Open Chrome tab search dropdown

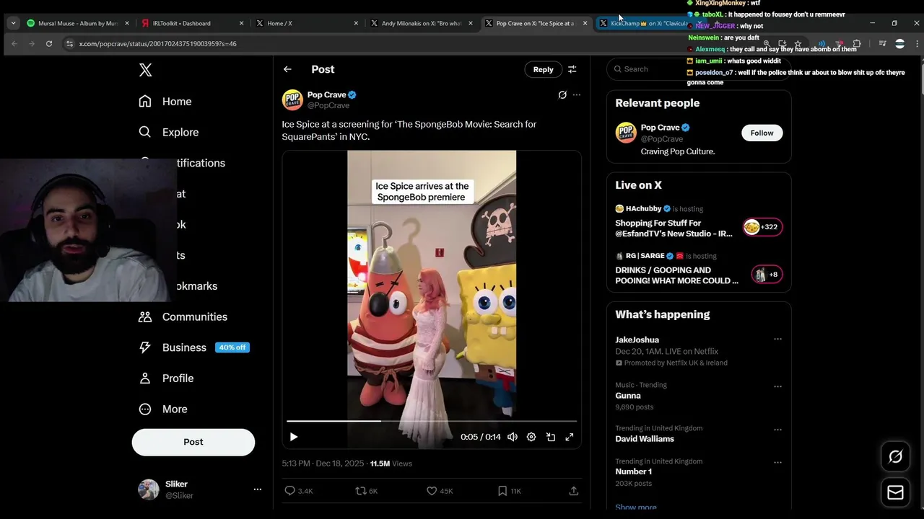click(x=13, y=23)
